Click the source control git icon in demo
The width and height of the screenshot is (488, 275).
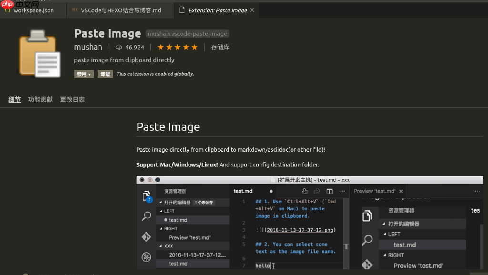(x=146, y=237)
